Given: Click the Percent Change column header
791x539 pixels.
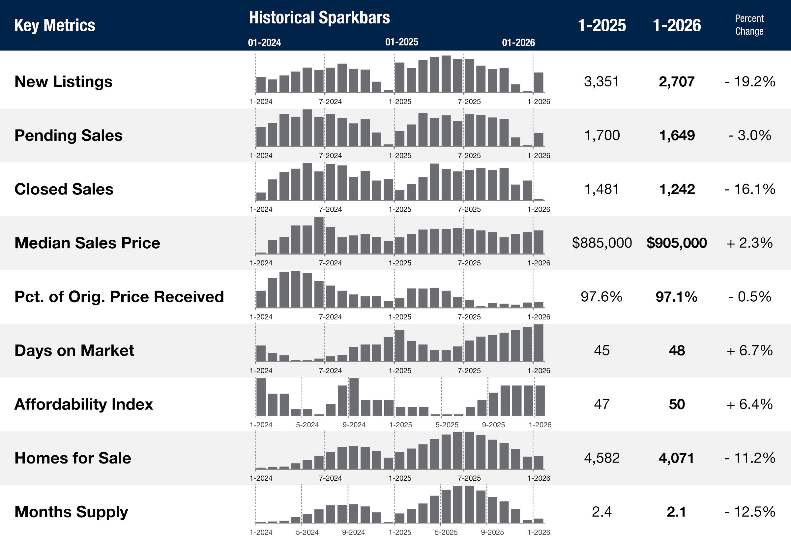Looking at the screenshot, I should point(749,25).
